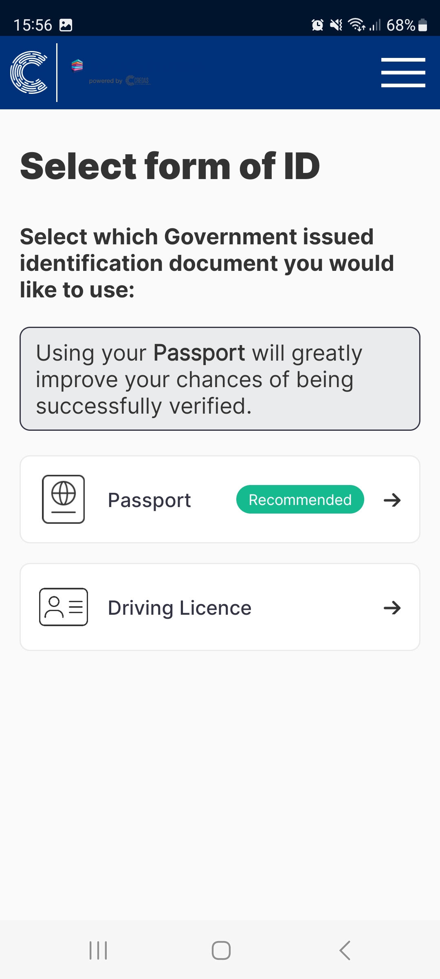
Task: Tap the passport globe icon
Action: [x=64, y=499]
